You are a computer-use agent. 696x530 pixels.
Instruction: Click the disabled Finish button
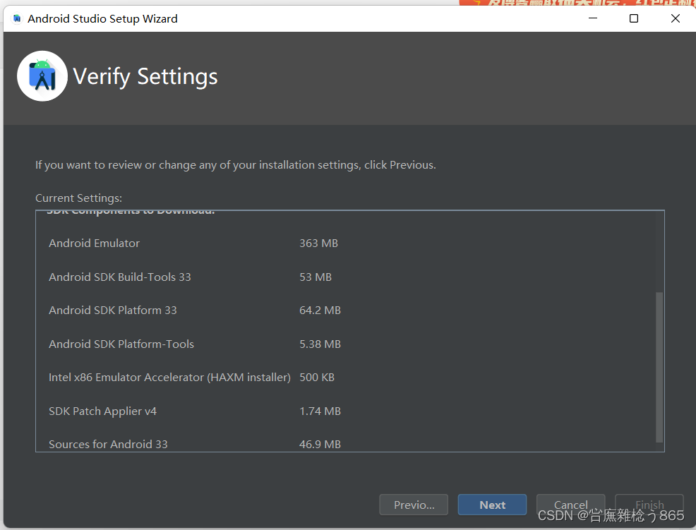(x=649, y=504)
